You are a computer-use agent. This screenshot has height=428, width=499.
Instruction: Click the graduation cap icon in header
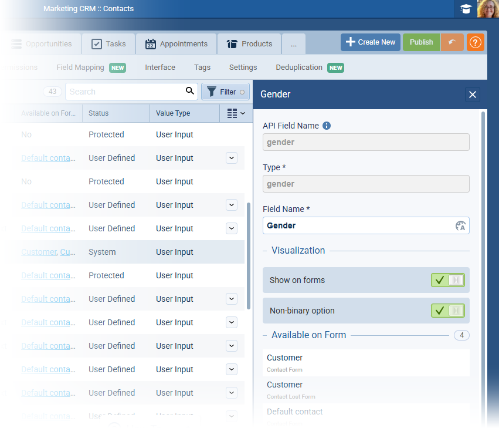466,9
